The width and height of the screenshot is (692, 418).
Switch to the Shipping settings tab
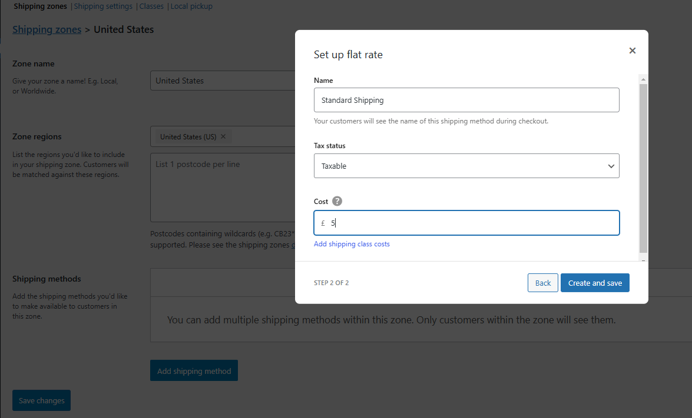[103, 6]
